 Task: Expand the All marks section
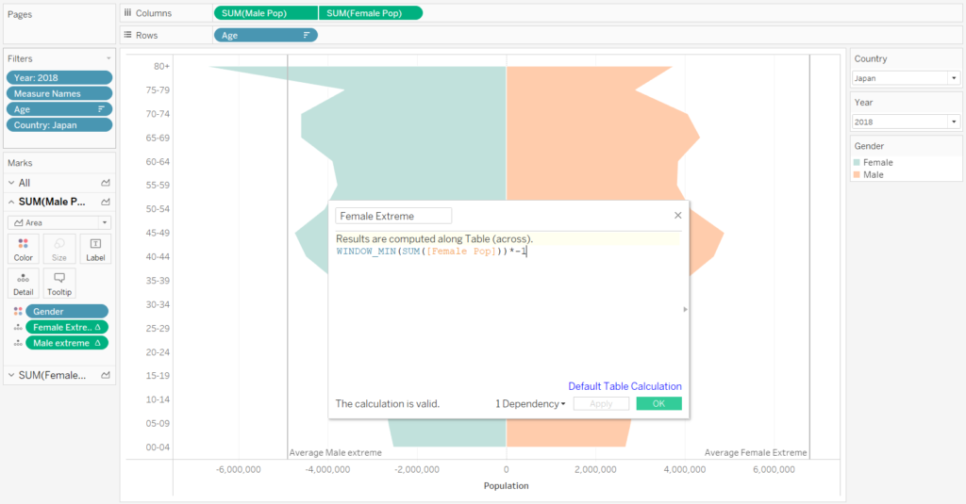(x=11, y=183)
